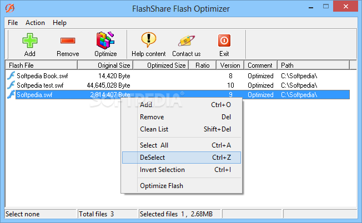This screenshot has height=223, width=362.
Task: Click the red Remove toolbar icon
Action: tap(68, 40)
